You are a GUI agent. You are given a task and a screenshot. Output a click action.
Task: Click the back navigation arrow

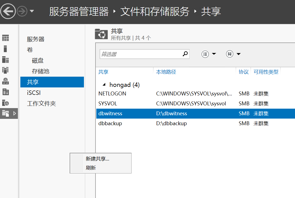(8, 11)
